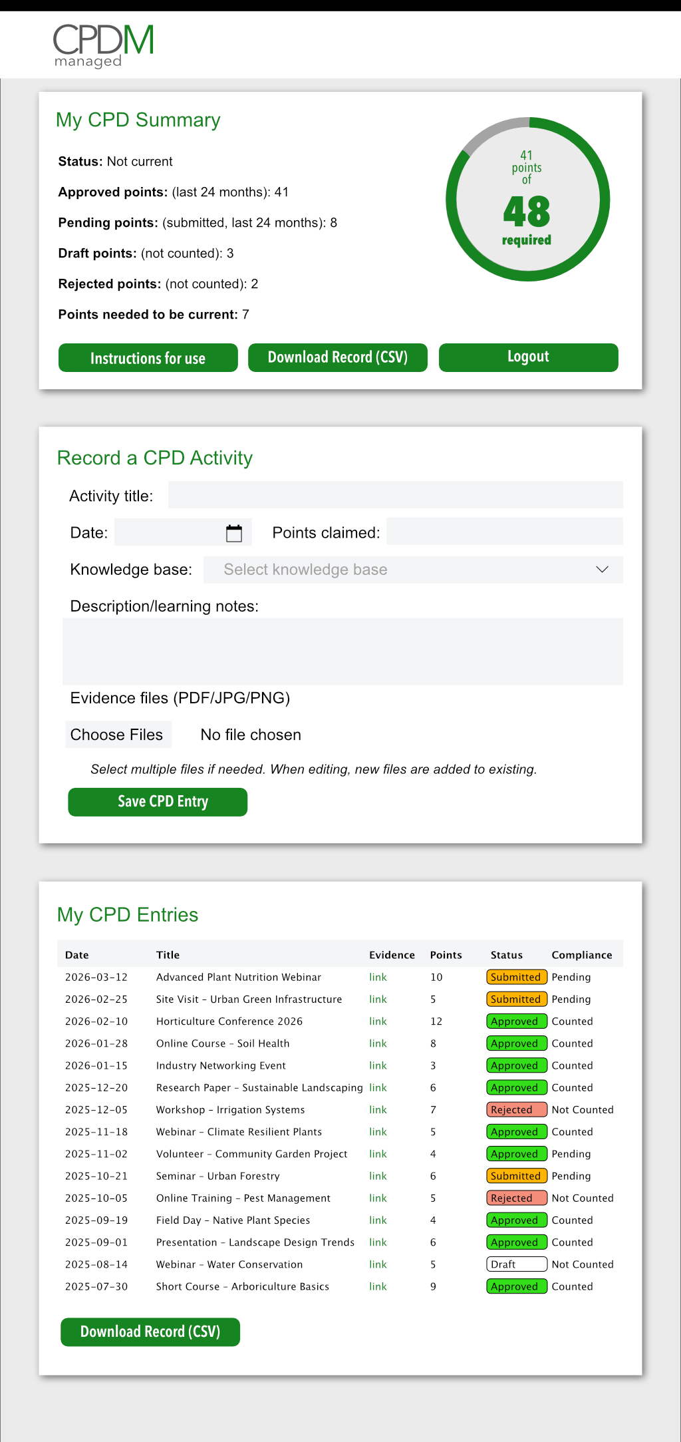681x1442 pixels.
Task: Click Draft status badge on Water Conservation webinar
Action: click(516, 1264)
